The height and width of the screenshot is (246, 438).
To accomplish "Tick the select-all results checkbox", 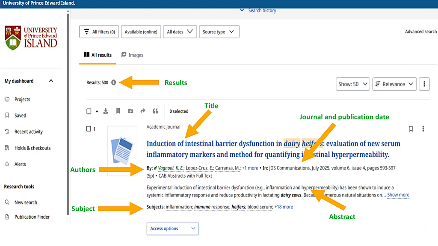I will coord(89,111).
